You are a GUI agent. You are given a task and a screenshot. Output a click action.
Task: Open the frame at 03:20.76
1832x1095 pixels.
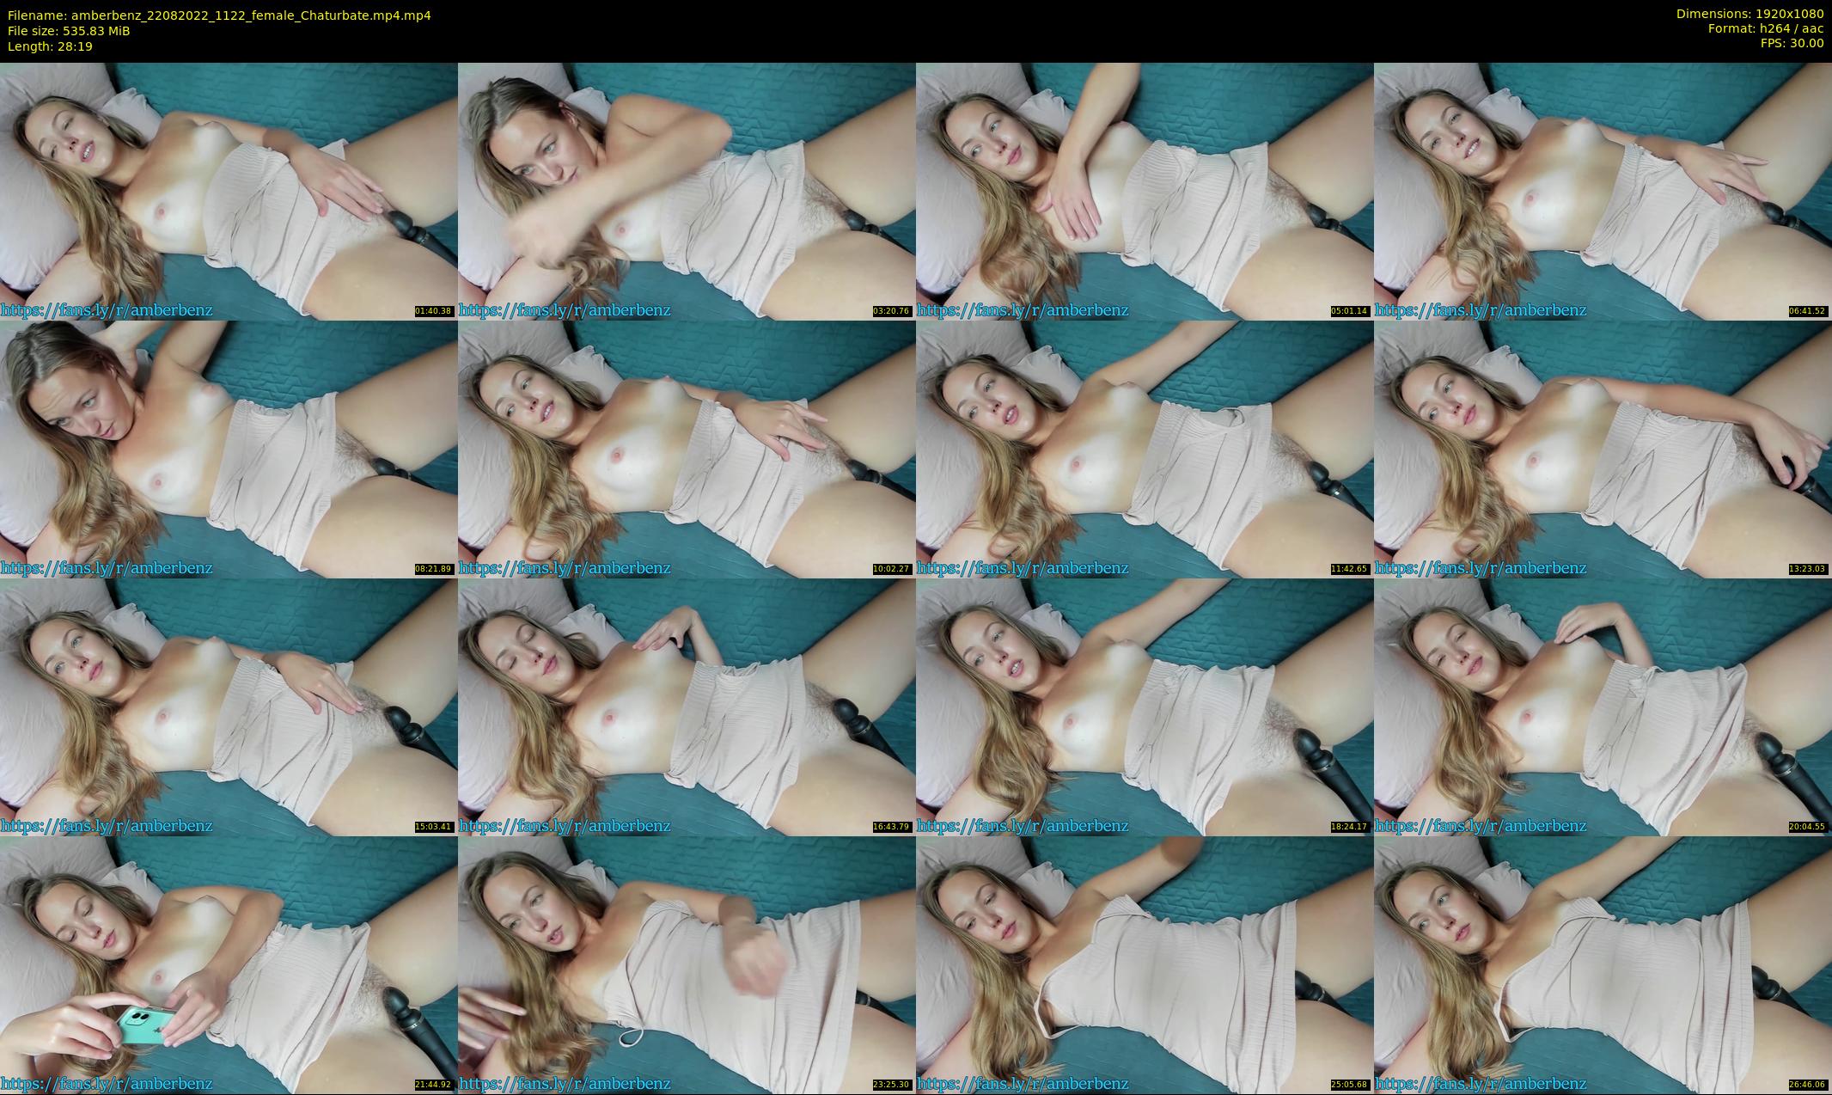pyautogui.click(x=687, y=191)
